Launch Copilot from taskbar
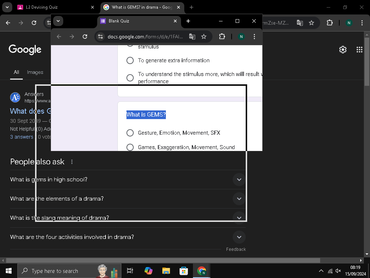 (149, 271)
